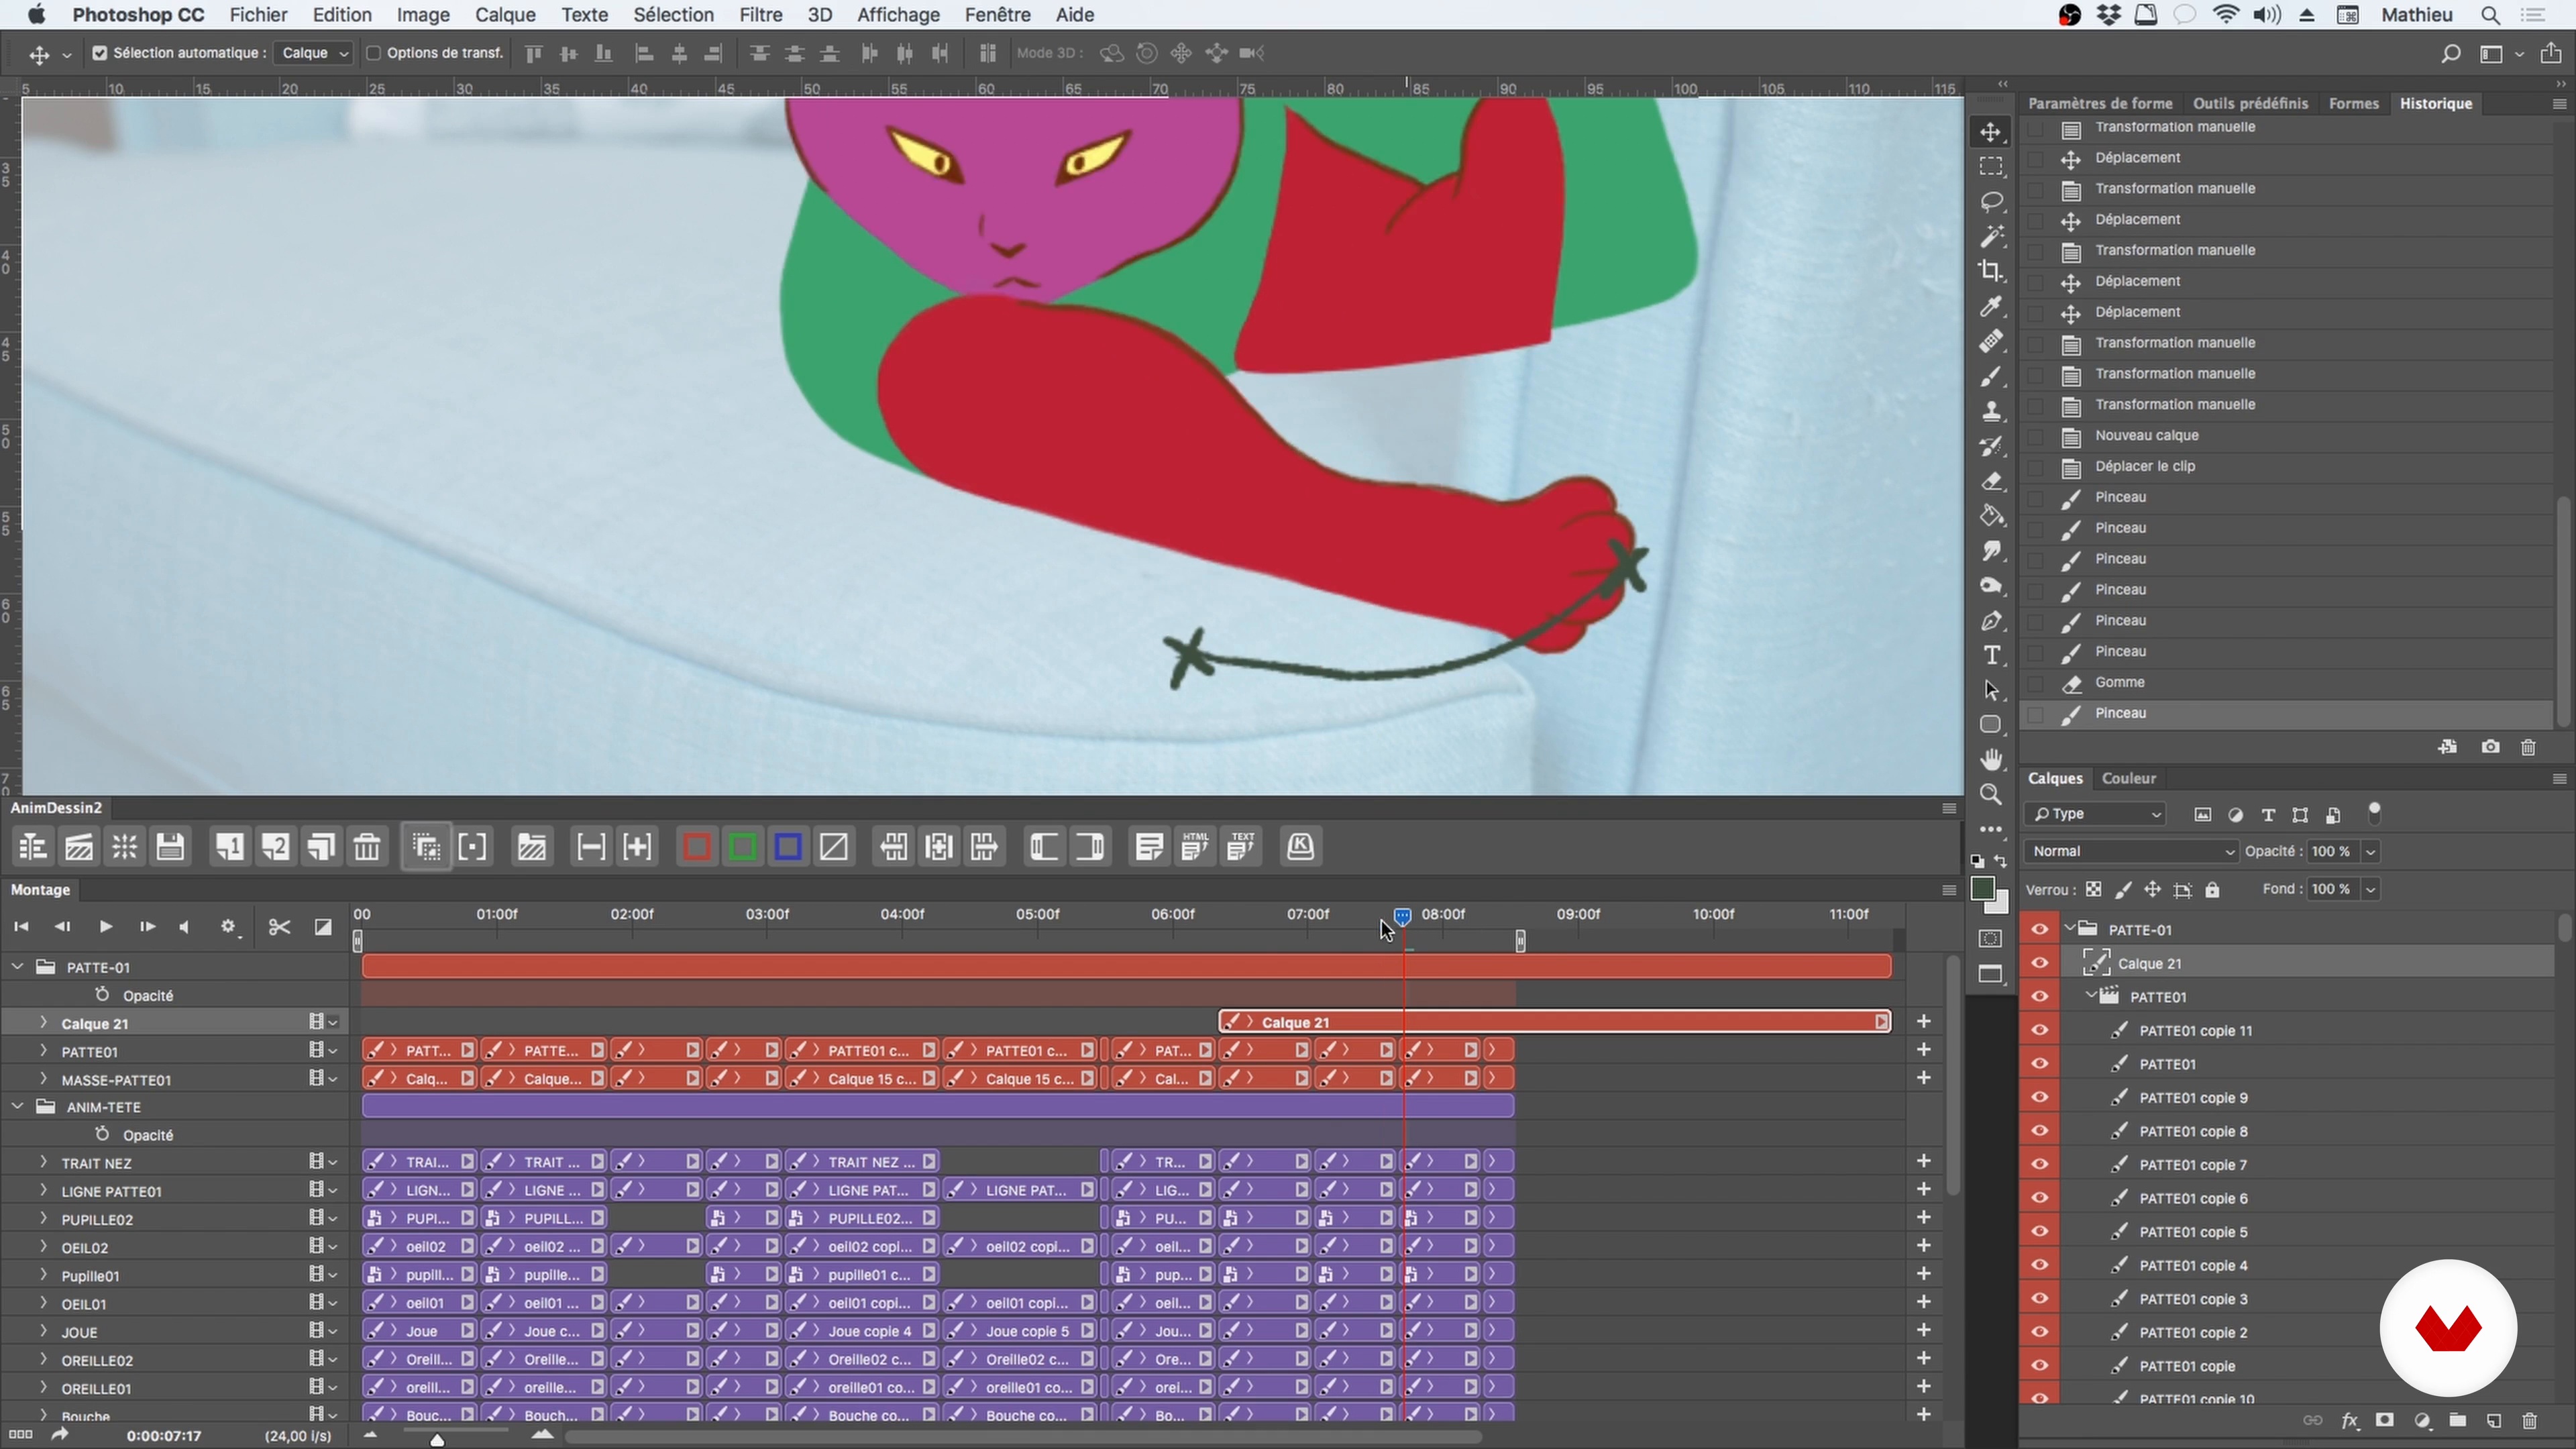Add media to the OREILLE02 track
The image size is (2576, 1449).
[x=1923, y=1359]
